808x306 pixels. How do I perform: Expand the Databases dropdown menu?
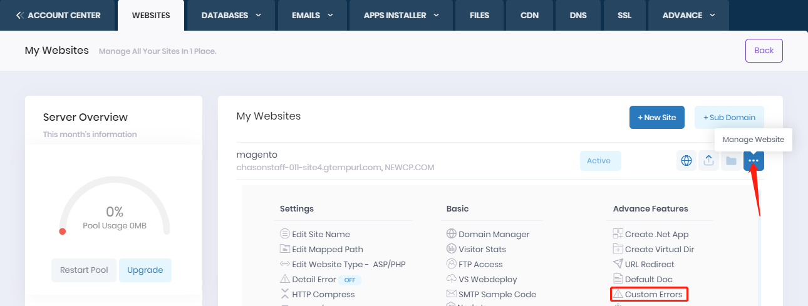pos(231,15)
